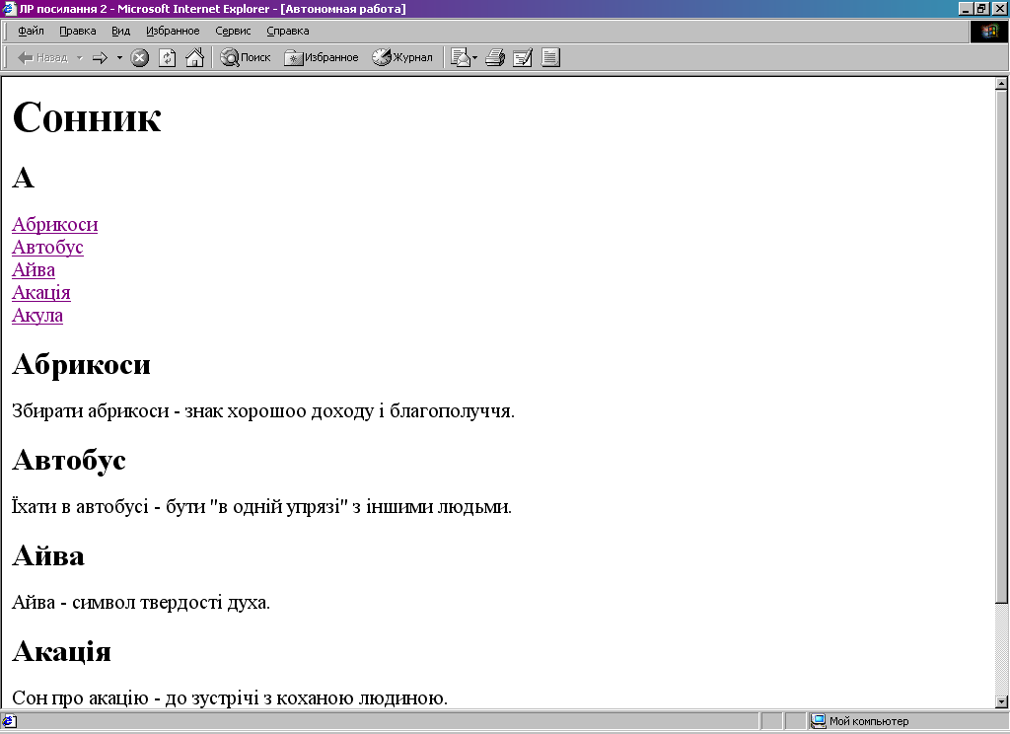Open the Файл menu
This screenshot has width=1010, height=734.
31,31
